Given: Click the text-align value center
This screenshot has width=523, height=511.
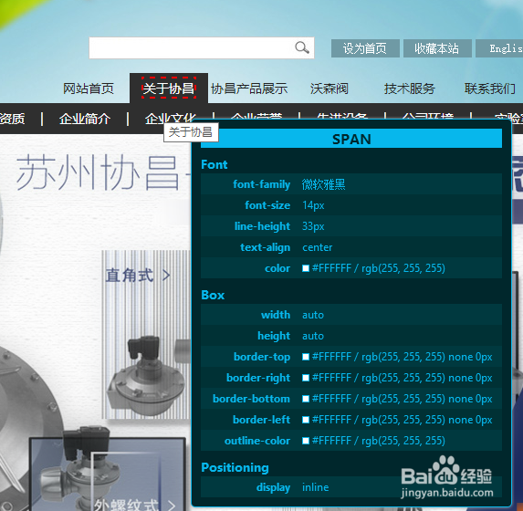Looking at the screenshot, I should 318,247.
